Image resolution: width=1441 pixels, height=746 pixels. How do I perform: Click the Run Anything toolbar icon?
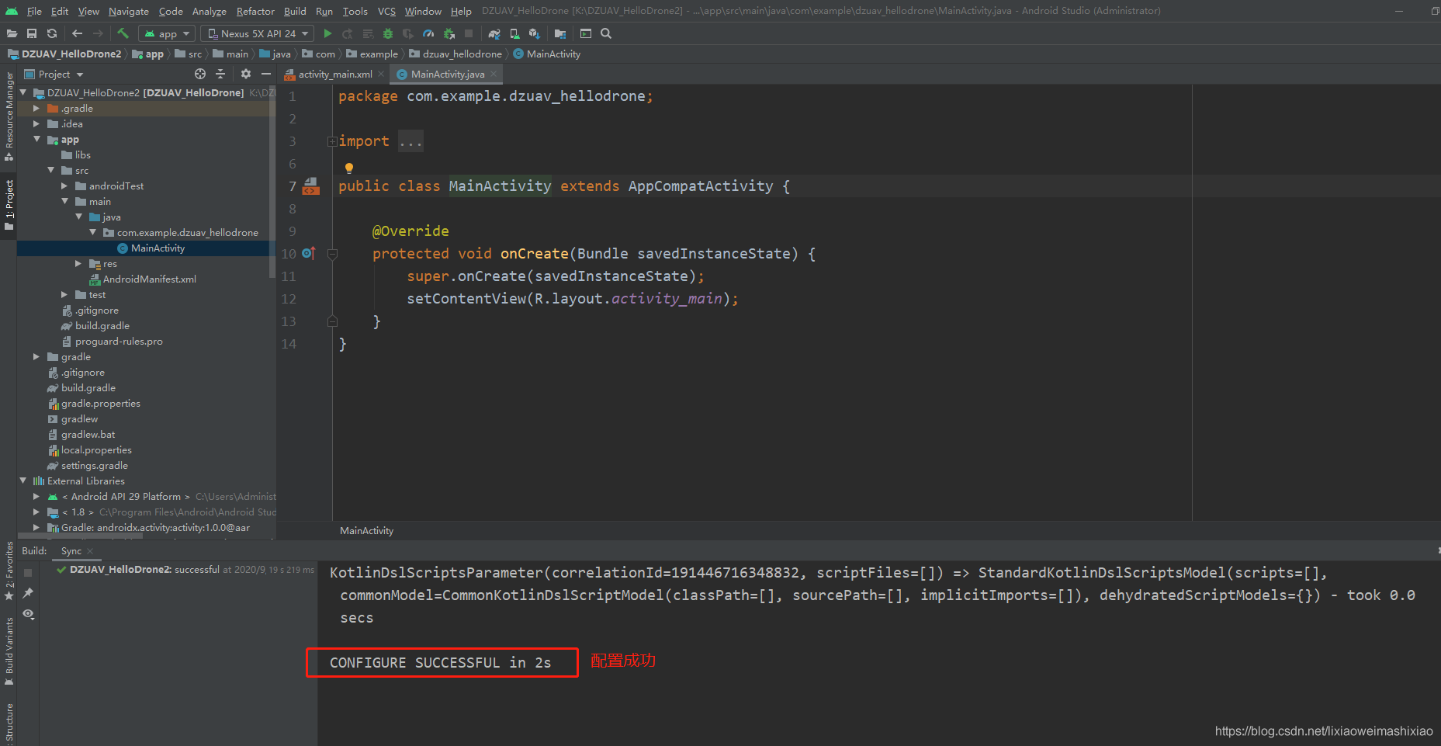586,33
